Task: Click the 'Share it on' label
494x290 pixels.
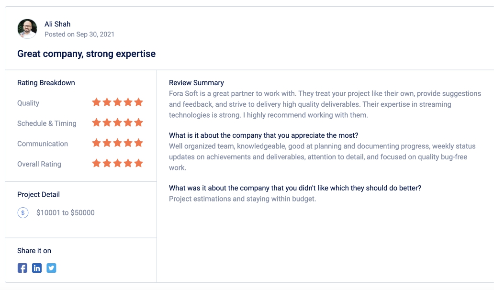Action: pyautogui.click(x=34, y=251)
